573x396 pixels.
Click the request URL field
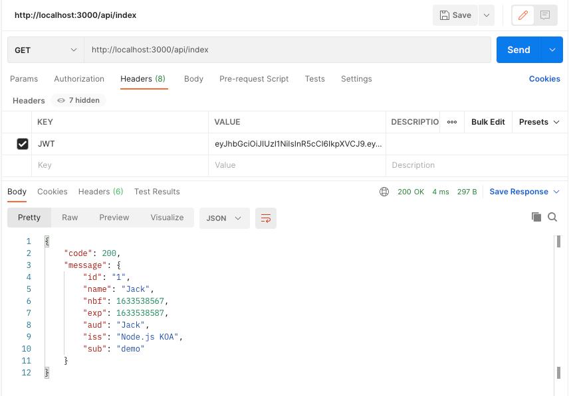click(x=287, y=50)
